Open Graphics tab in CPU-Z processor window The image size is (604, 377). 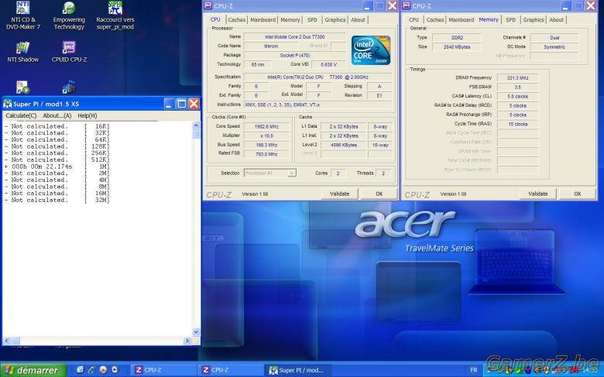[335, 19]
